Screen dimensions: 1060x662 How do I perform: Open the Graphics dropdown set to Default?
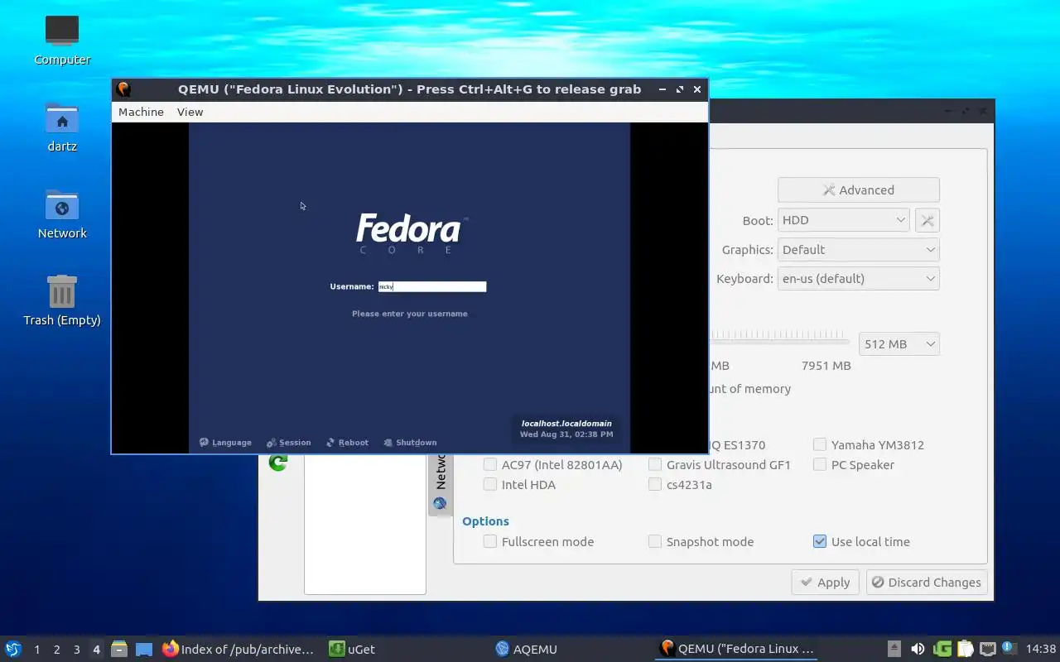tap(858, 250)
